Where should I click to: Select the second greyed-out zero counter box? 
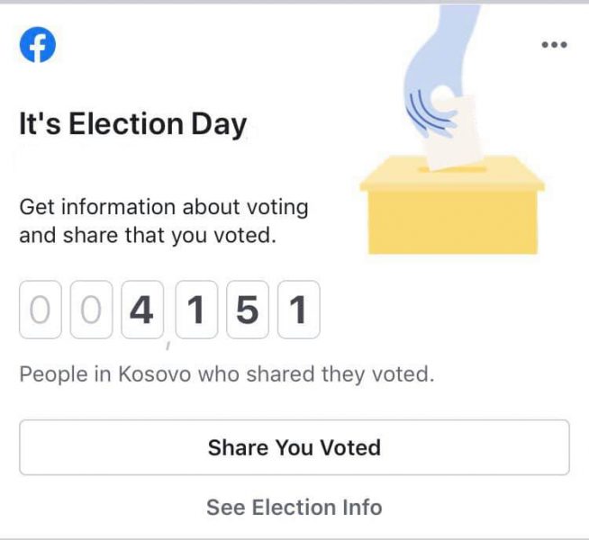point(91,310)
